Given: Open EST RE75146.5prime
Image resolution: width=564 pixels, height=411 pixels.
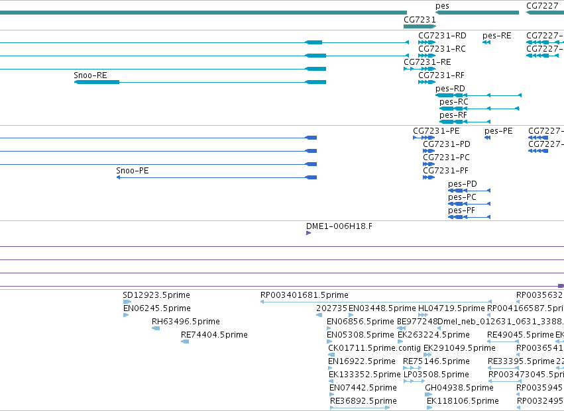Looking at the screenshot, I should coord(436,362).
